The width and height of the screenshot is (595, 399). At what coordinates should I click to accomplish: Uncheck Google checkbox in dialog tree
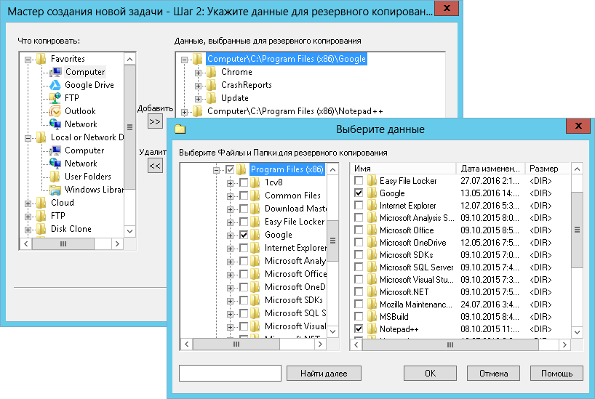click(244, 235)
